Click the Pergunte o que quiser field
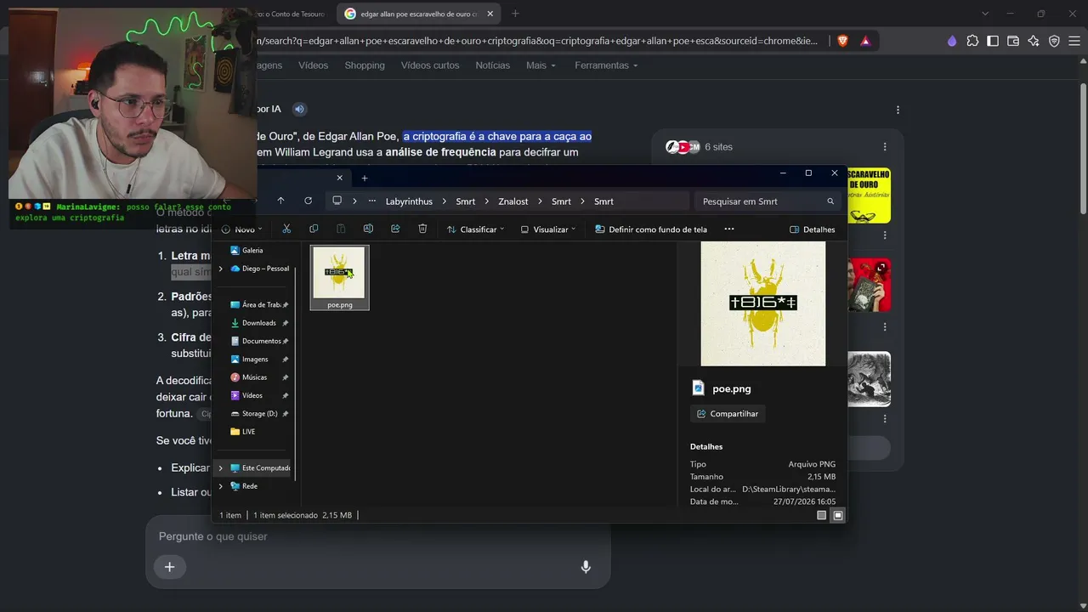Image resolution: width=1088 pixels, height=612 pixels. 378,536
